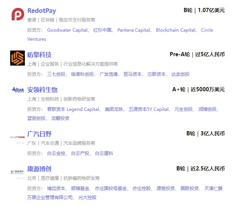
Task: Select the text A+轮 | 近5000万美元
Action: click(198, 90)
